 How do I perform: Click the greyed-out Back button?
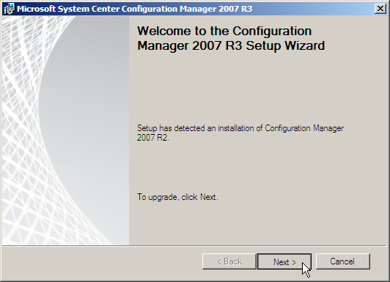[x=229, y=261]
